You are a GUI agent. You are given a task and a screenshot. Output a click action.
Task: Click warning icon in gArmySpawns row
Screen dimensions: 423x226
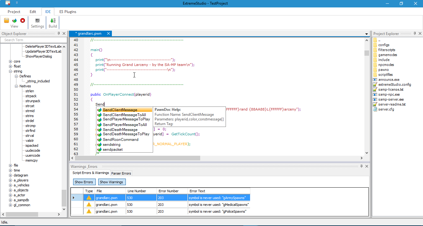click(89, 198)
